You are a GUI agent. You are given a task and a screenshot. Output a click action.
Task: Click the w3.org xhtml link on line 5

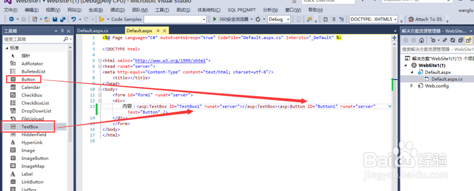pos(170,61)
